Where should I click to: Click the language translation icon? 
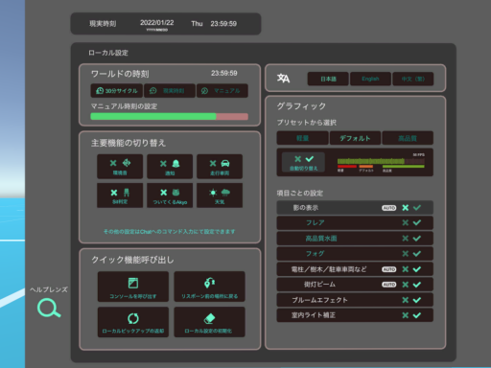click(x=283, y=79)
